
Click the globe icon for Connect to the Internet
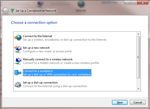point(18,37)
